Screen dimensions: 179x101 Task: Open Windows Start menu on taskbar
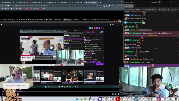click(77, 99)
